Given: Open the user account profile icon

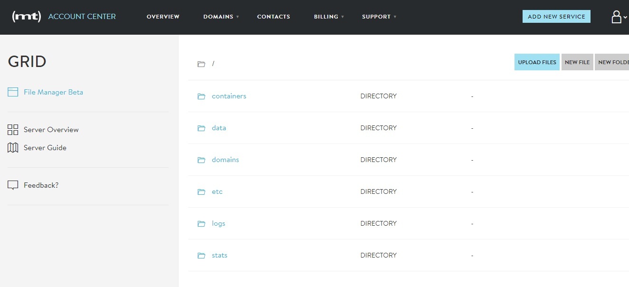Looking at the screenshot, I should 616,17.
